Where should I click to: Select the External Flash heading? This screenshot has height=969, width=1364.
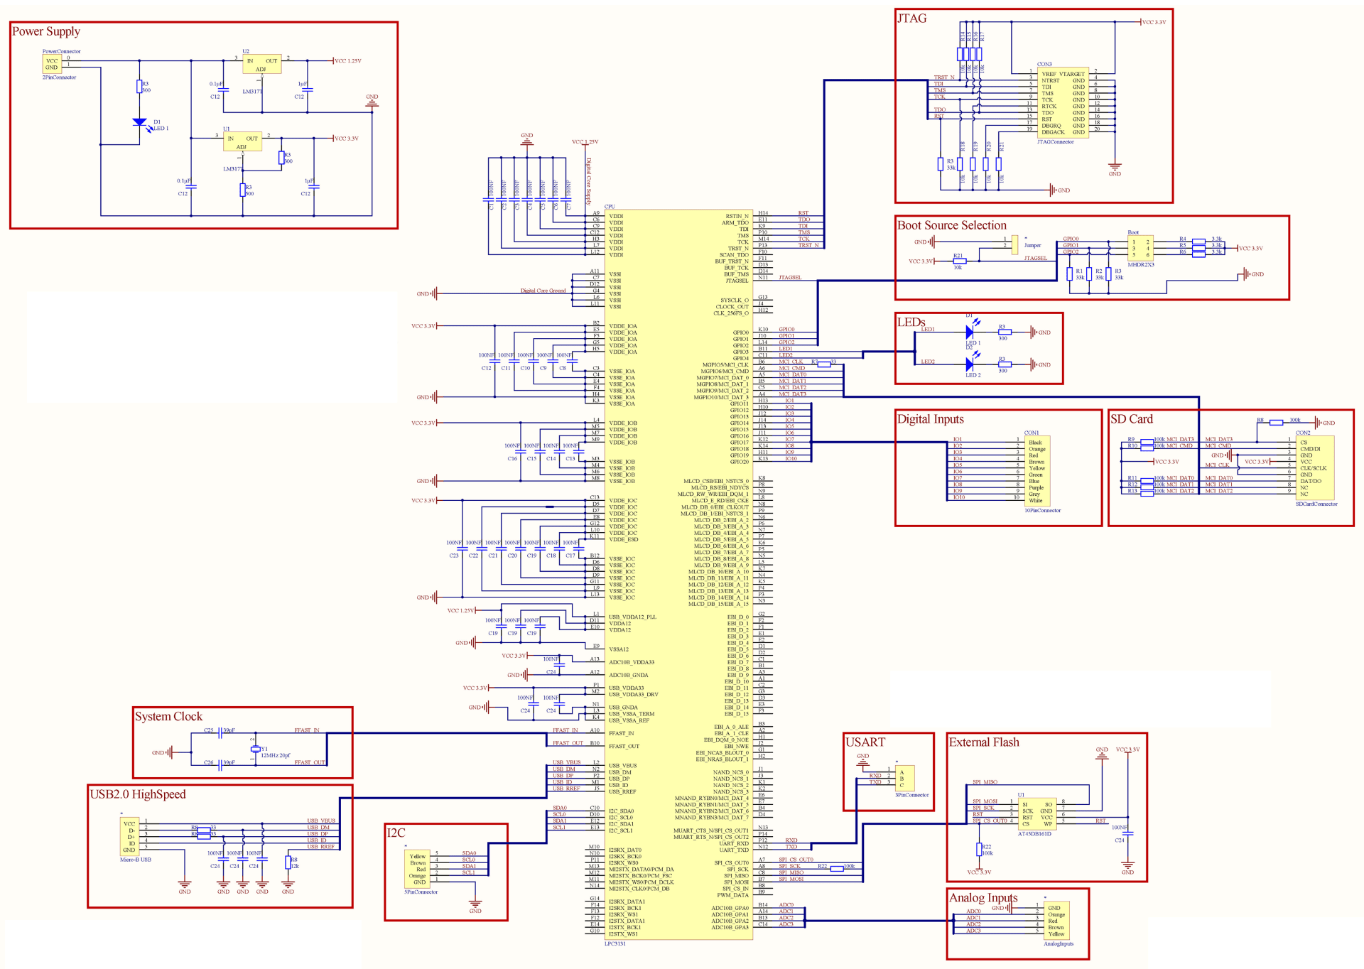pyautogui.click(x=983, y=742)
